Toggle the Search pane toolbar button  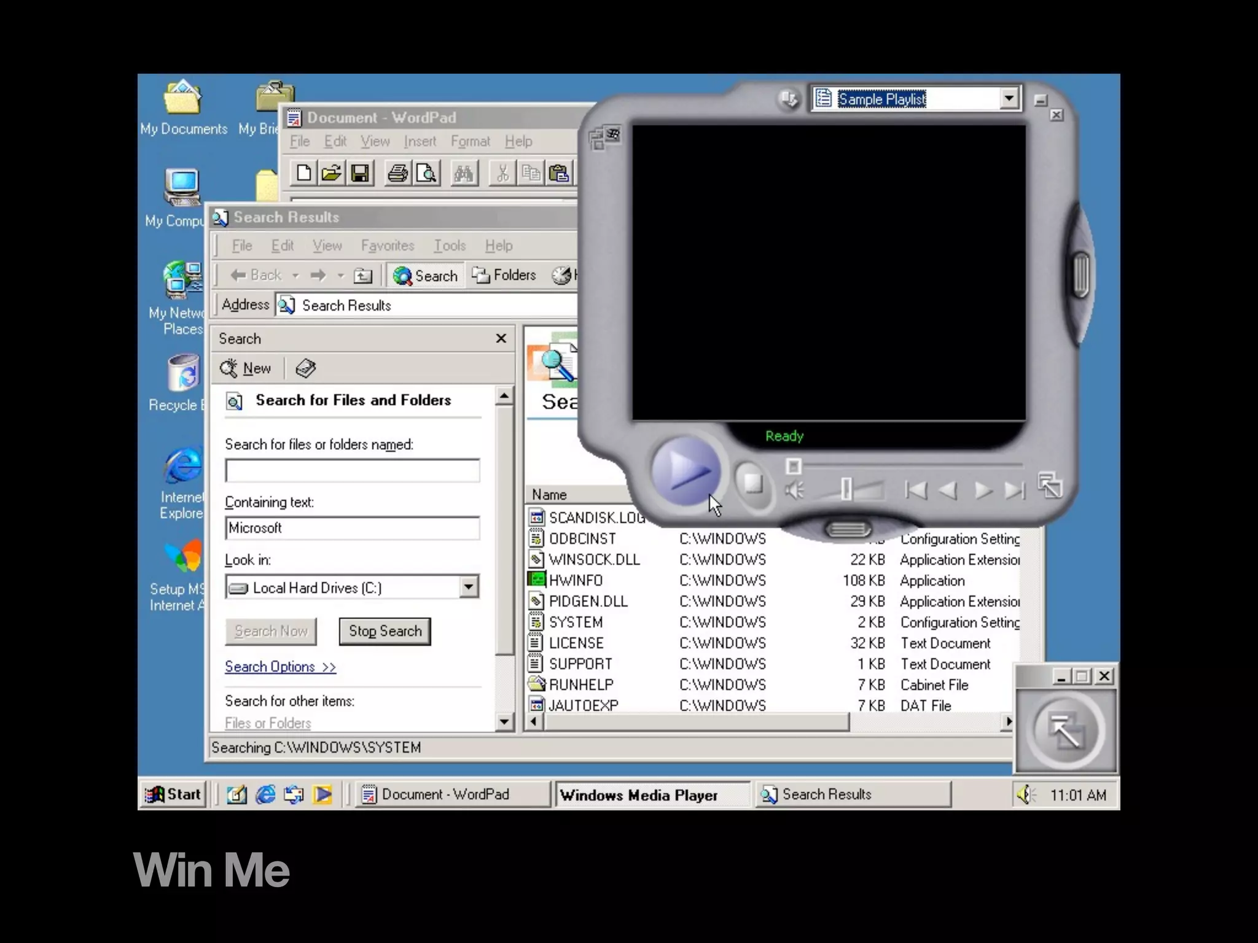426,276
